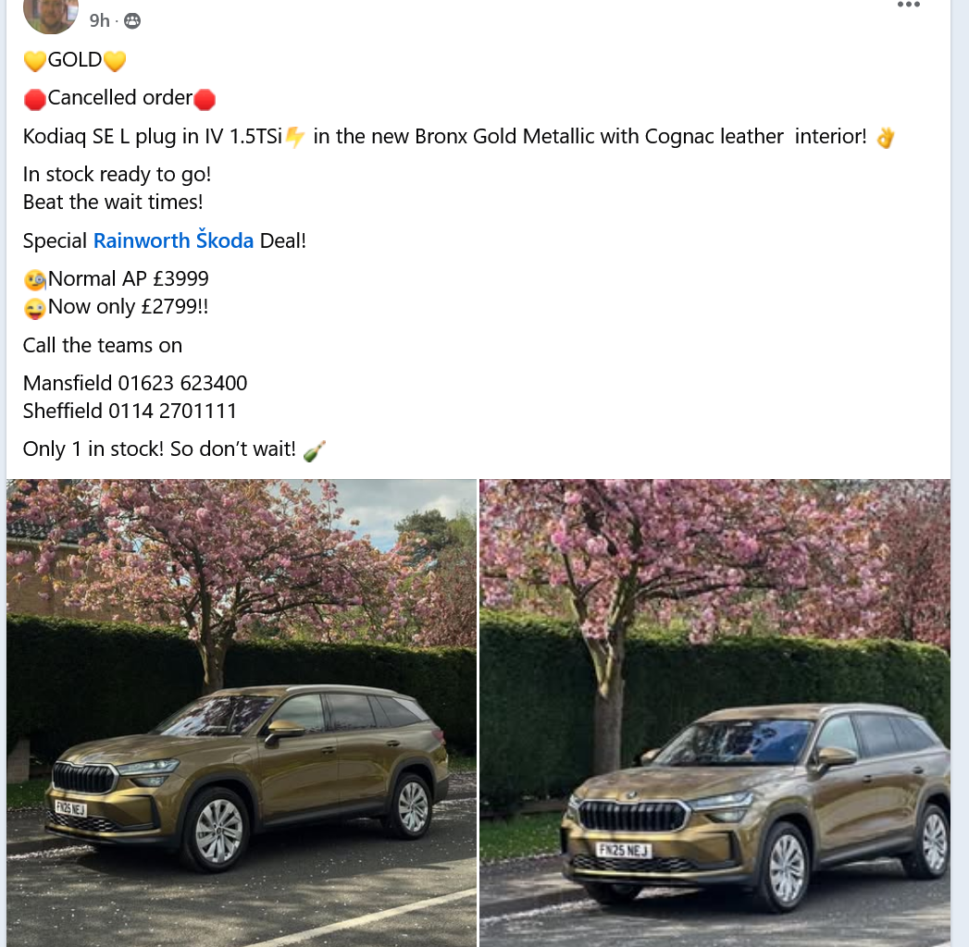Click the Mansfield phone number 01623 623400
969x947 pixels.
pyautogui.click(x=182, y=384)
